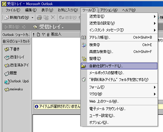Open ヘルプ(H) menu
The image size is (163, 132).
click(129, 10)
